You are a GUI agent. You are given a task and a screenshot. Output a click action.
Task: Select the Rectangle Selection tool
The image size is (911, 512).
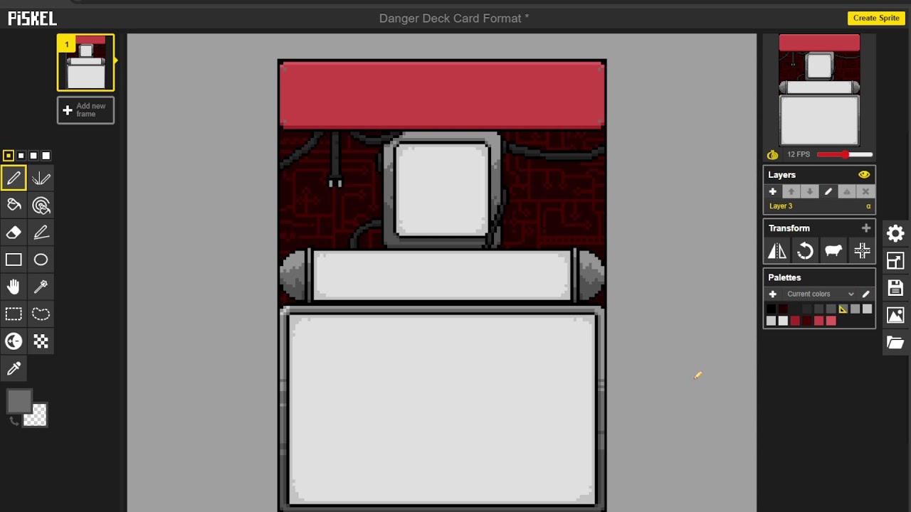14,314
